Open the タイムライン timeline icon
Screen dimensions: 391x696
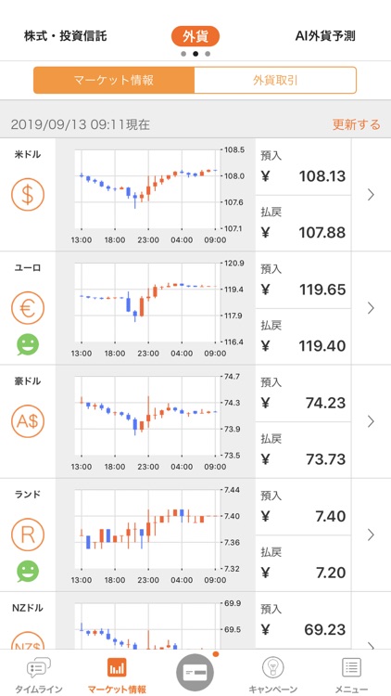[39, 667]
